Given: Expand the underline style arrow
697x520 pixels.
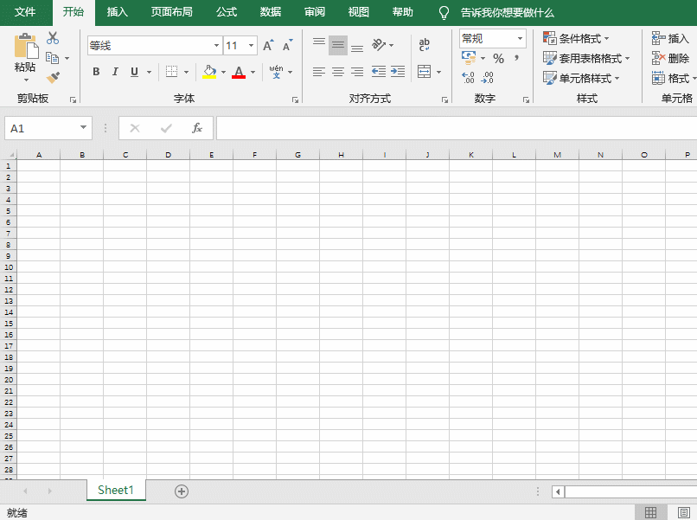Looking at the screenshot, I should (150, 72).
